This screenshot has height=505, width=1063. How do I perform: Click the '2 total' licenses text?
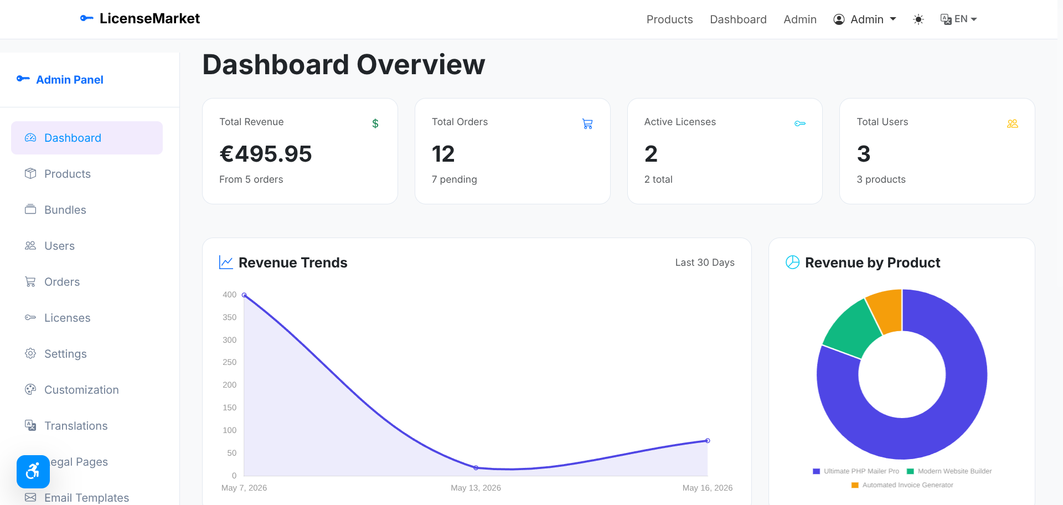pyautogui.click(x=658, y=179)
